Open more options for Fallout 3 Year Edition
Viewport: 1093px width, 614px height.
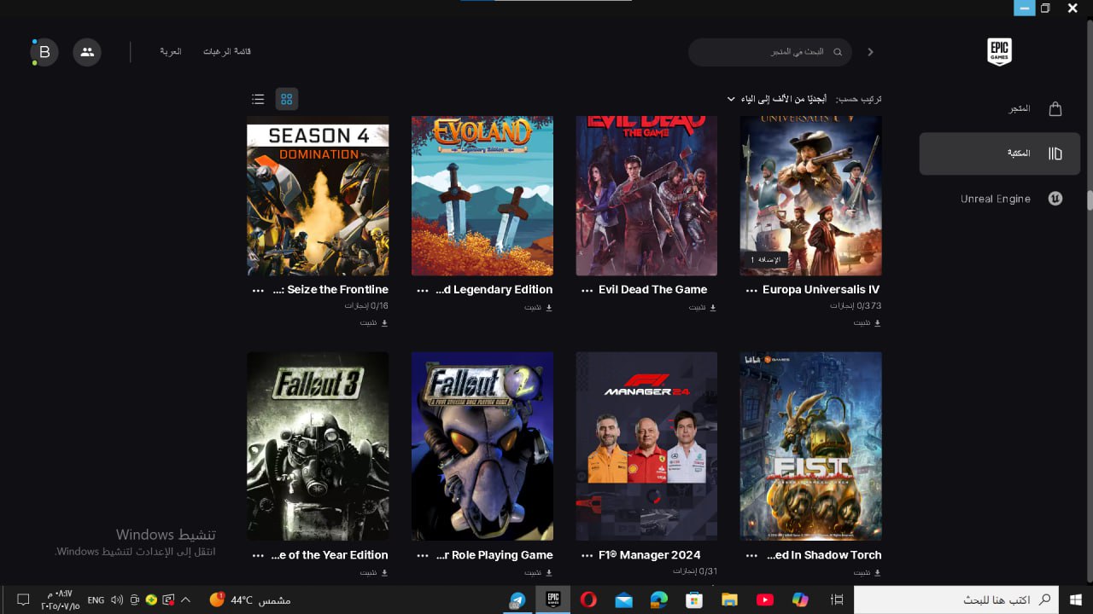click(259, 555)
